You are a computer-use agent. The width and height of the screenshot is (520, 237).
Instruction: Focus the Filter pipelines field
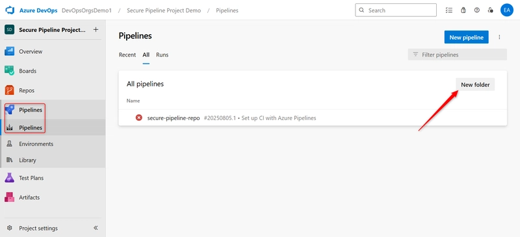click(458, 55)
